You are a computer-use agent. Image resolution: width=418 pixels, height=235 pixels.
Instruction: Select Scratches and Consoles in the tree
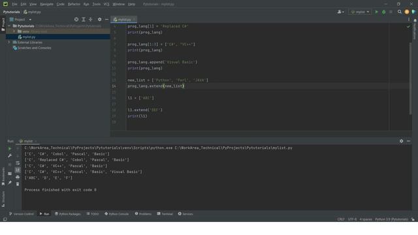(x=34, y=48)
